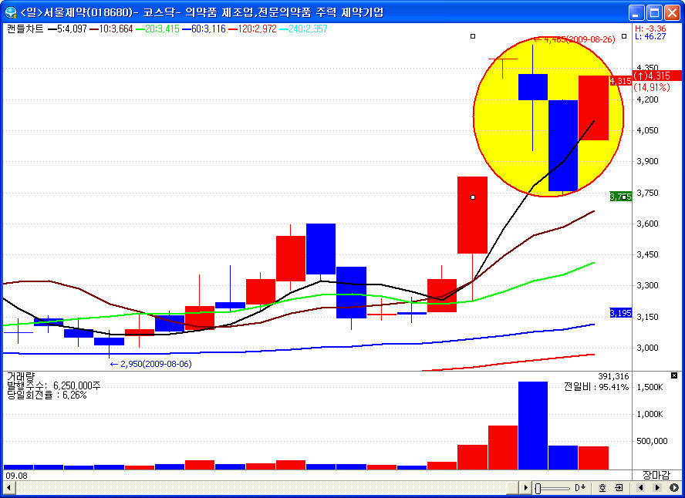
Task: Click the 장마감 market close status label
Action: [656, 476]
